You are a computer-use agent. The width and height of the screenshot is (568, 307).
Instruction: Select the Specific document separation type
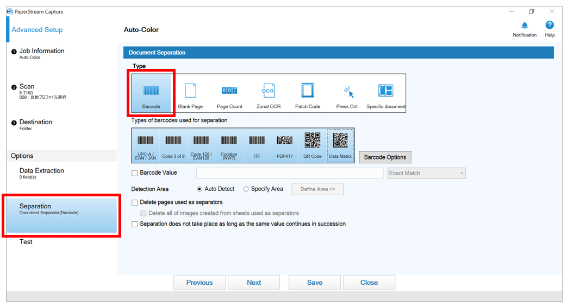(x=386, y=93)
